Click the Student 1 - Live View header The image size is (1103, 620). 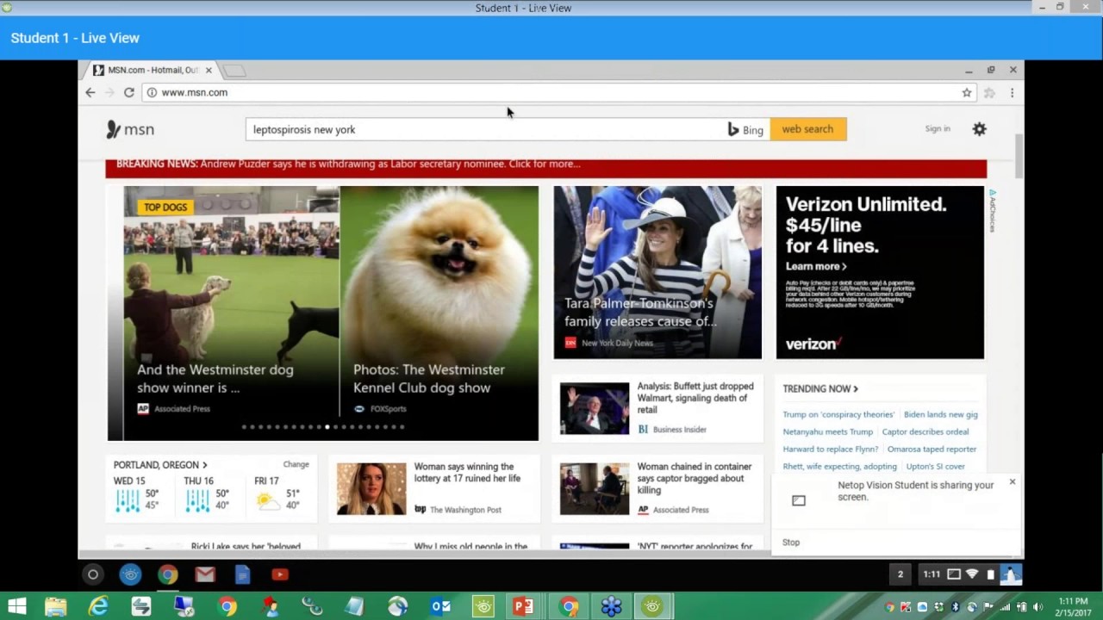click(x=75, y=38)
